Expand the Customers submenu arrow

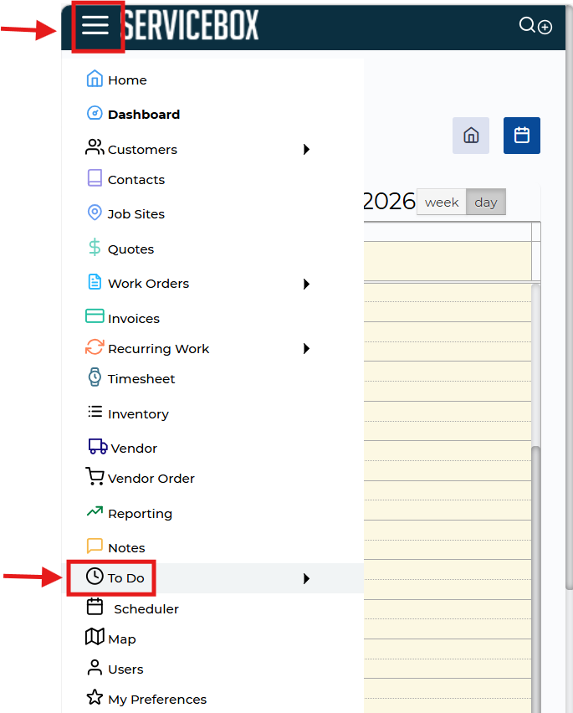tap(306, 150)
